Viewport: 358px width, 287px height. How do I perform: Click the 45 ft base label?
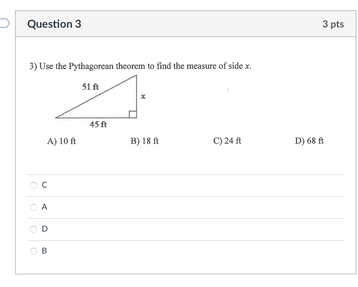point(98,125)
